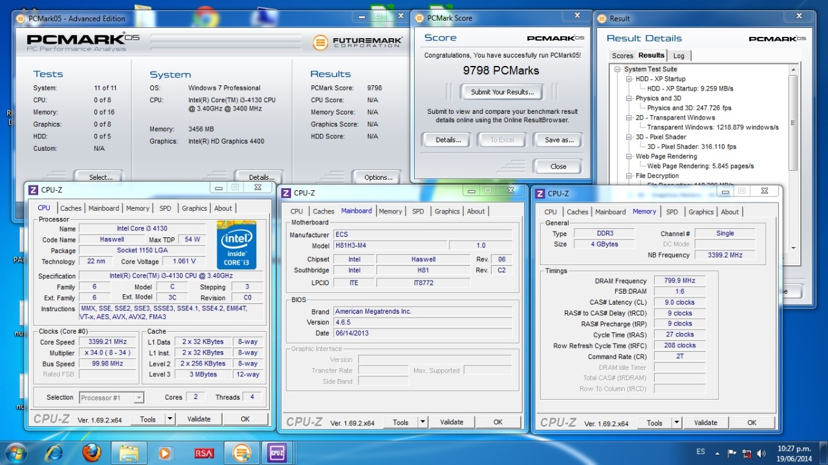
Task: Click PCMark05 Advanced Edition window title icon
Action: tap(21, 18)
